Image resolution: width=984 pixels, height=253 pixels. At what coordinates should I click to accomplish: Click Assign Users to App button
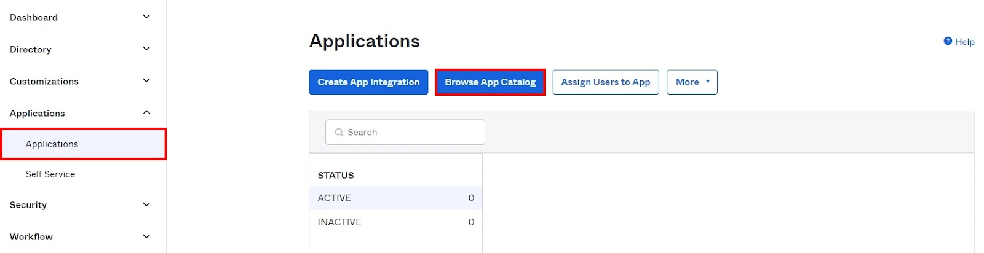point(606,82)
